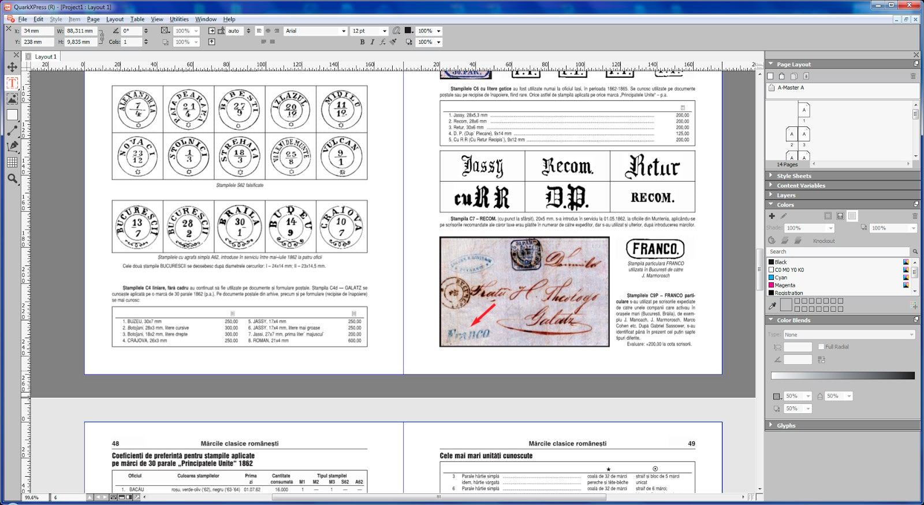Select the Text Content tool
924x505 pixels.
pyautogui.click(x=12, y=83)
